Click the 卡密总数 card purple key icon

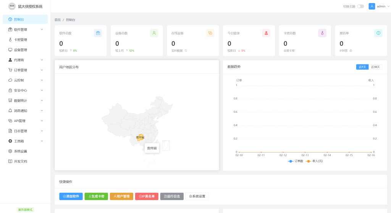[x=322, y=33]
